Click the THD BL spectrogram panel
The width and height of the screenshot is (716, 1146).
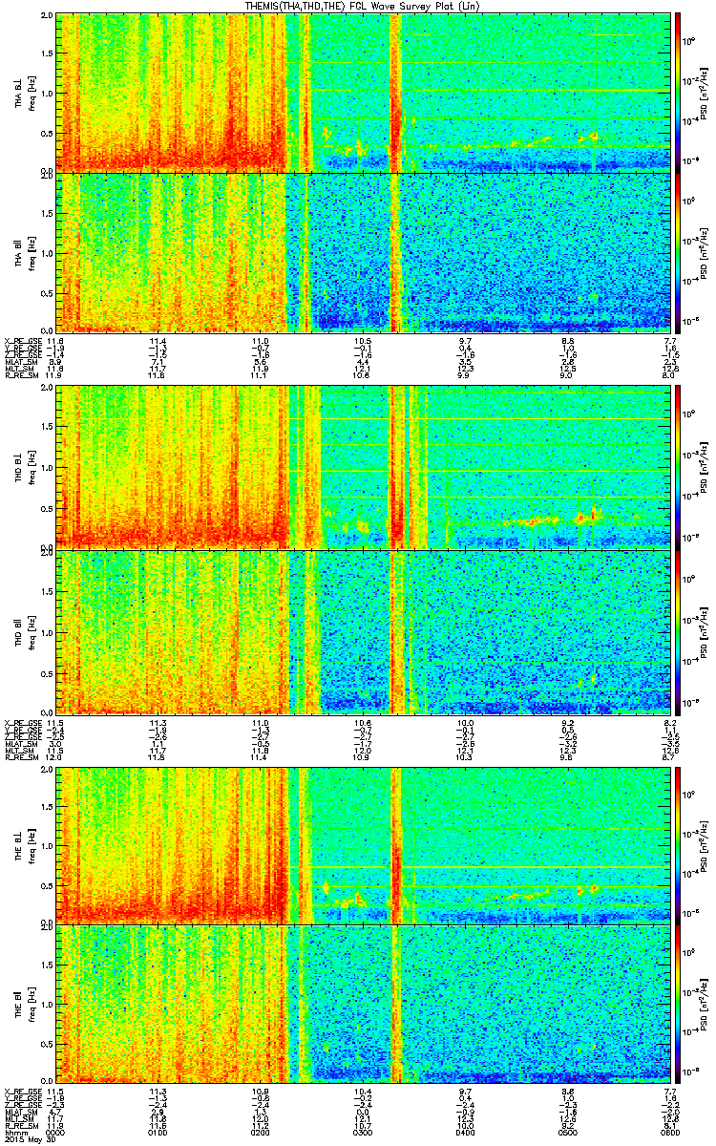tap(364, 467)
